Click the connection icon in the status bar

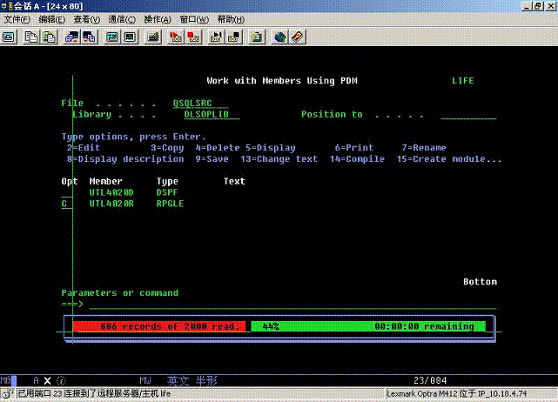pyautogui.click(x=7, y=393)
